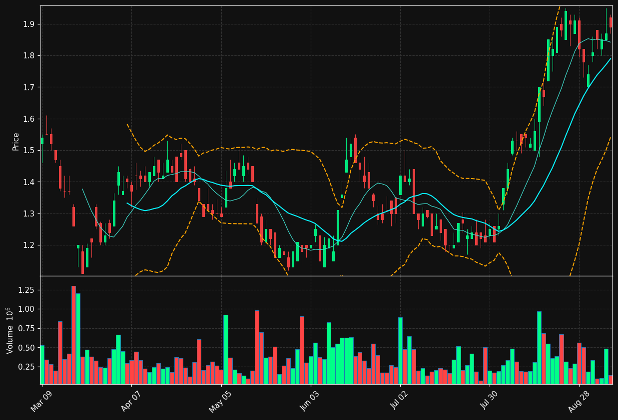Image resolution: width=618 pixels, height=420 pixels.
Task: Click the 1.5 price axis tick
Action: 29,150
